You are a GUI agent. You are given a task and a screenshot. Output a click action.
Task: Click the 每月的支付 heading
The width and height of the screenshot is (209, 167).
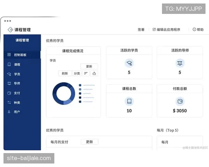coord(59,142)
